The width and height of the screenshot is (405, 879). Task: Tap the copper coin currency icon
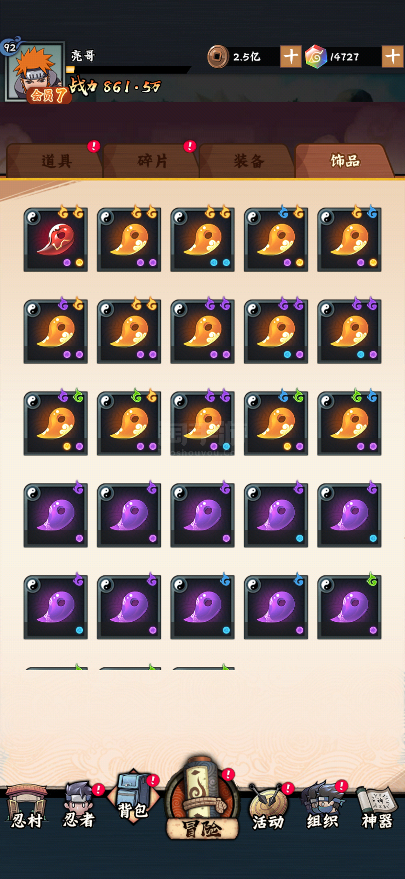[218, 56]
